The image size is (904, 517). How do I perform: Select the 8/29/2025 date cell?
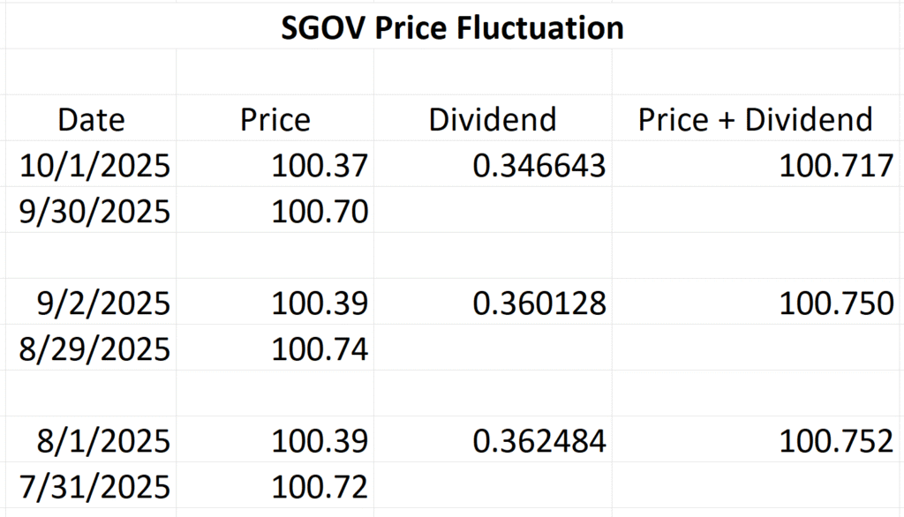tap(94, 348)
